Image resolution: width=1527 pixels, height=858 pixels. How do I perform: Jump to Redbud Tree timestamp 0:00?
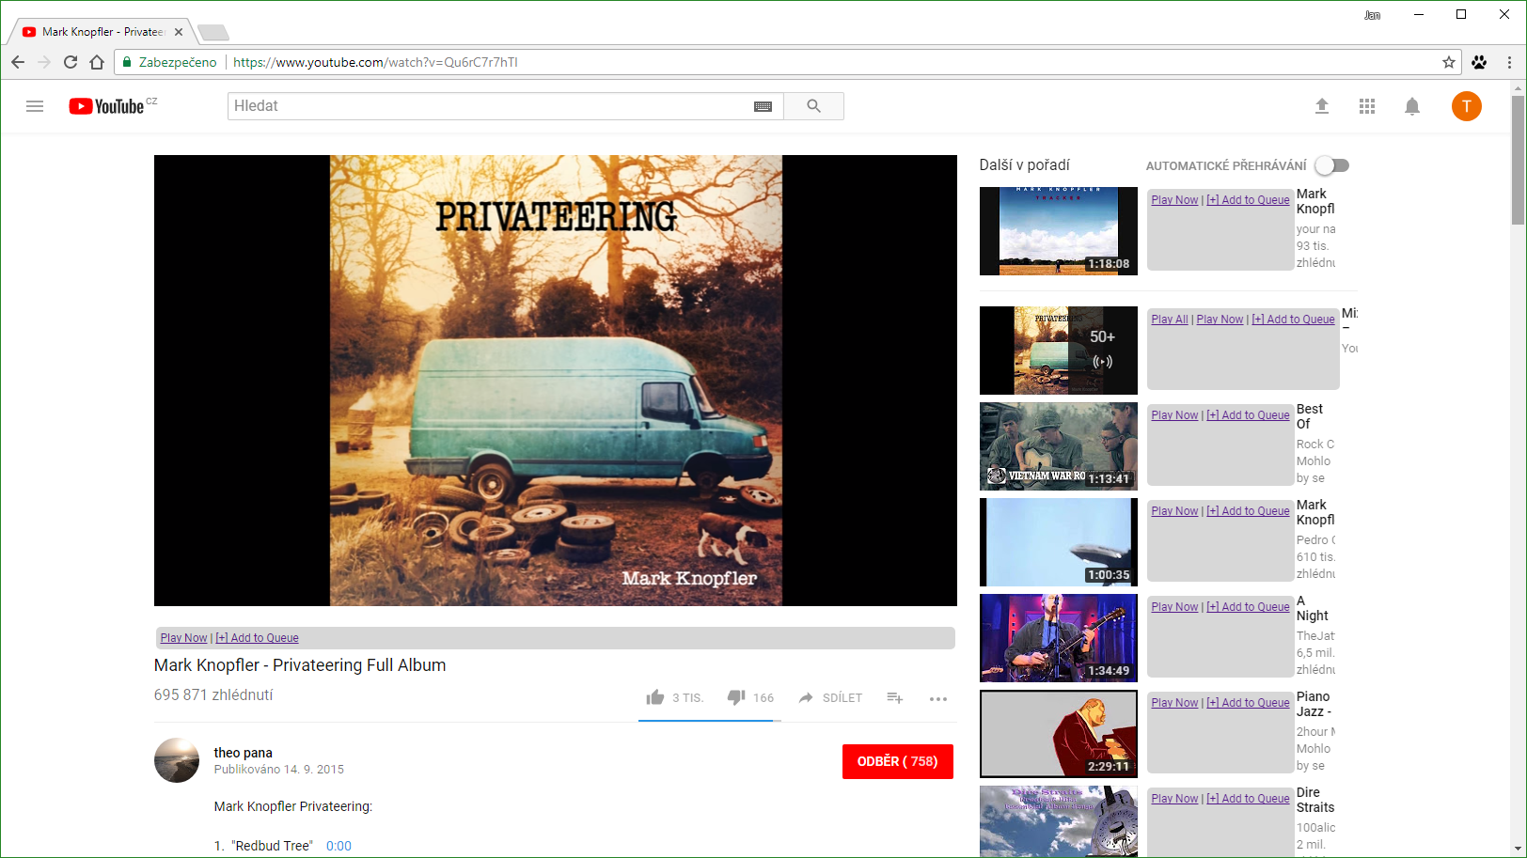click(338, 846)
